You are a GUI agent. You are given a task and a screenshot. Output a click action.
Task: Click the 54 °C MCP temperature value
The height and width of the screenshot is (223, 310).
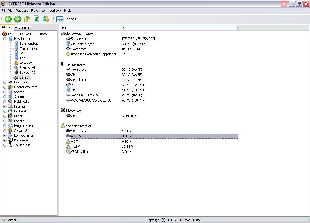point(133,85)
